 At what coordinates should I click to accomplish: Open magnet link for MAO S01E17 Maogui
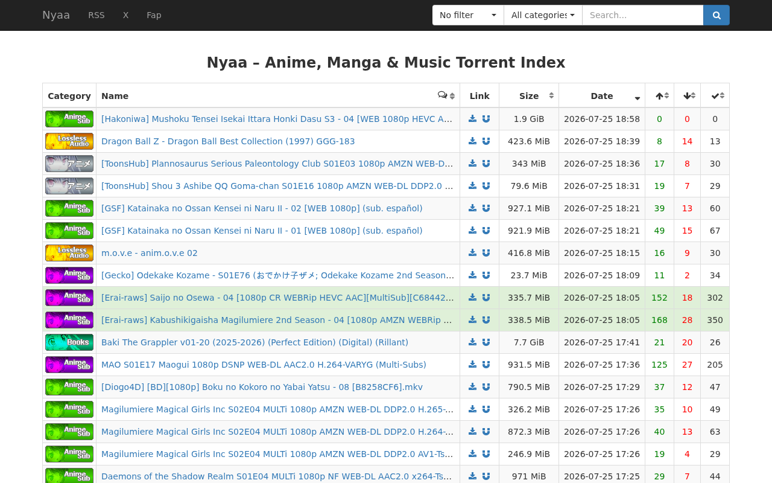click(486, 365)
